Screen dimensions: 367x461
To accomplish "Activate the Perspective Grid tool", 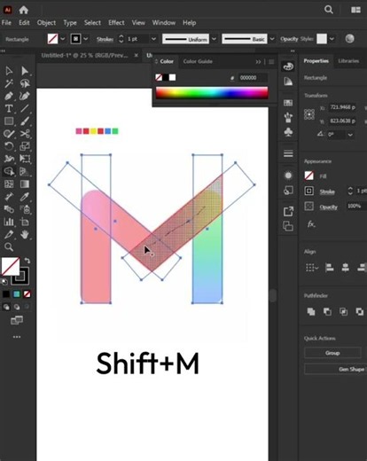I will pos(25,171).
